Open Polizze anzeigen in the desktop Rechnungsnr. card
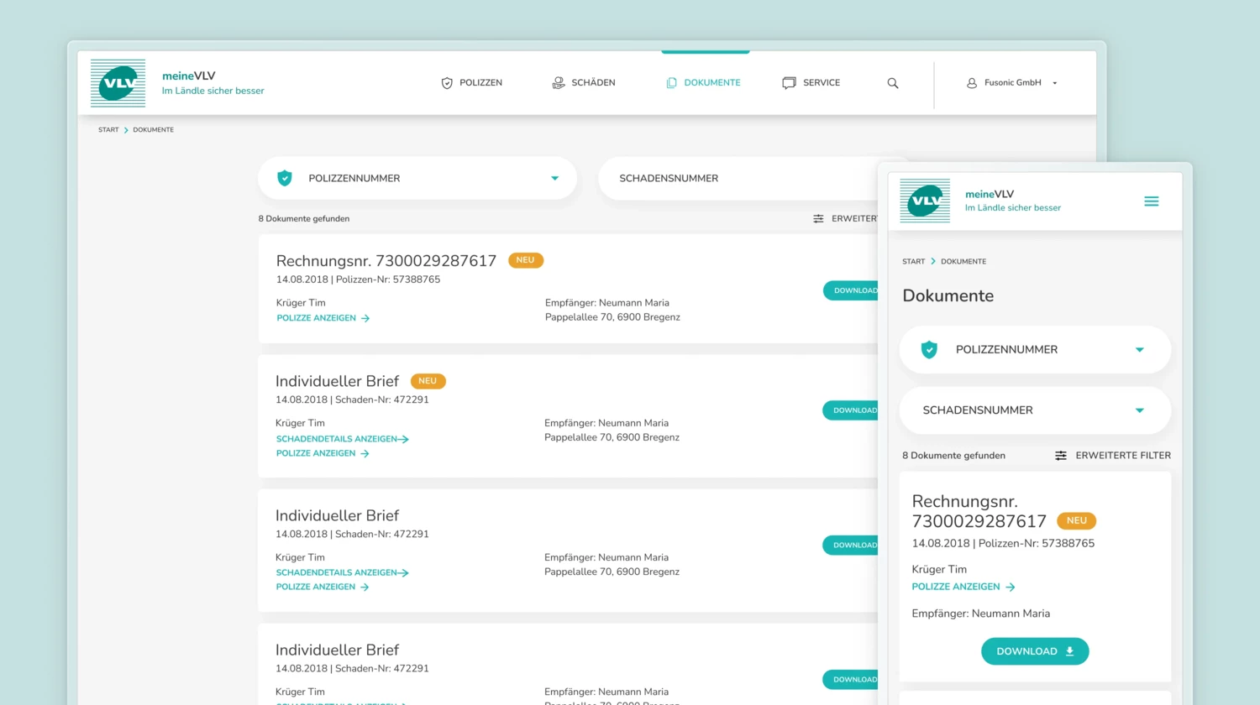This screenshot has height=705, width=1260. coord(323,318)
